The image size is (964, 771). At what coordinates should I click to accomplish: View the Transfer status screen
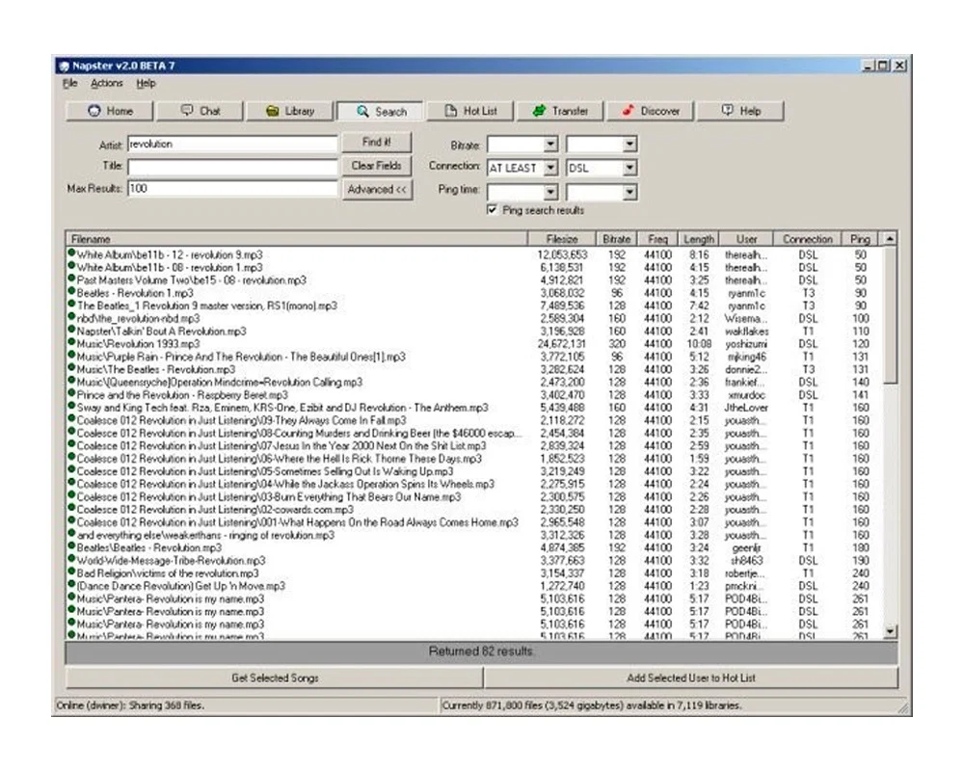tap(561, 111)
